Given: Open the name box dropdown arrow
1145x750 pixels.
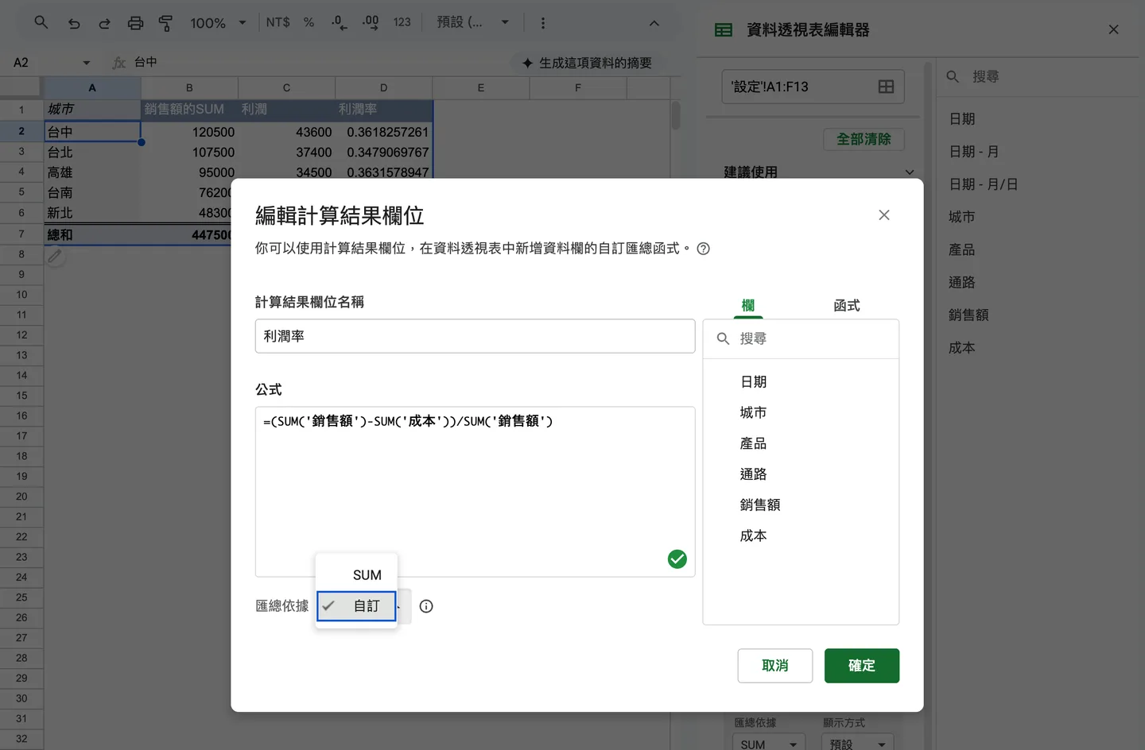Looking at the screenshot, I should [x=86, y=62].
